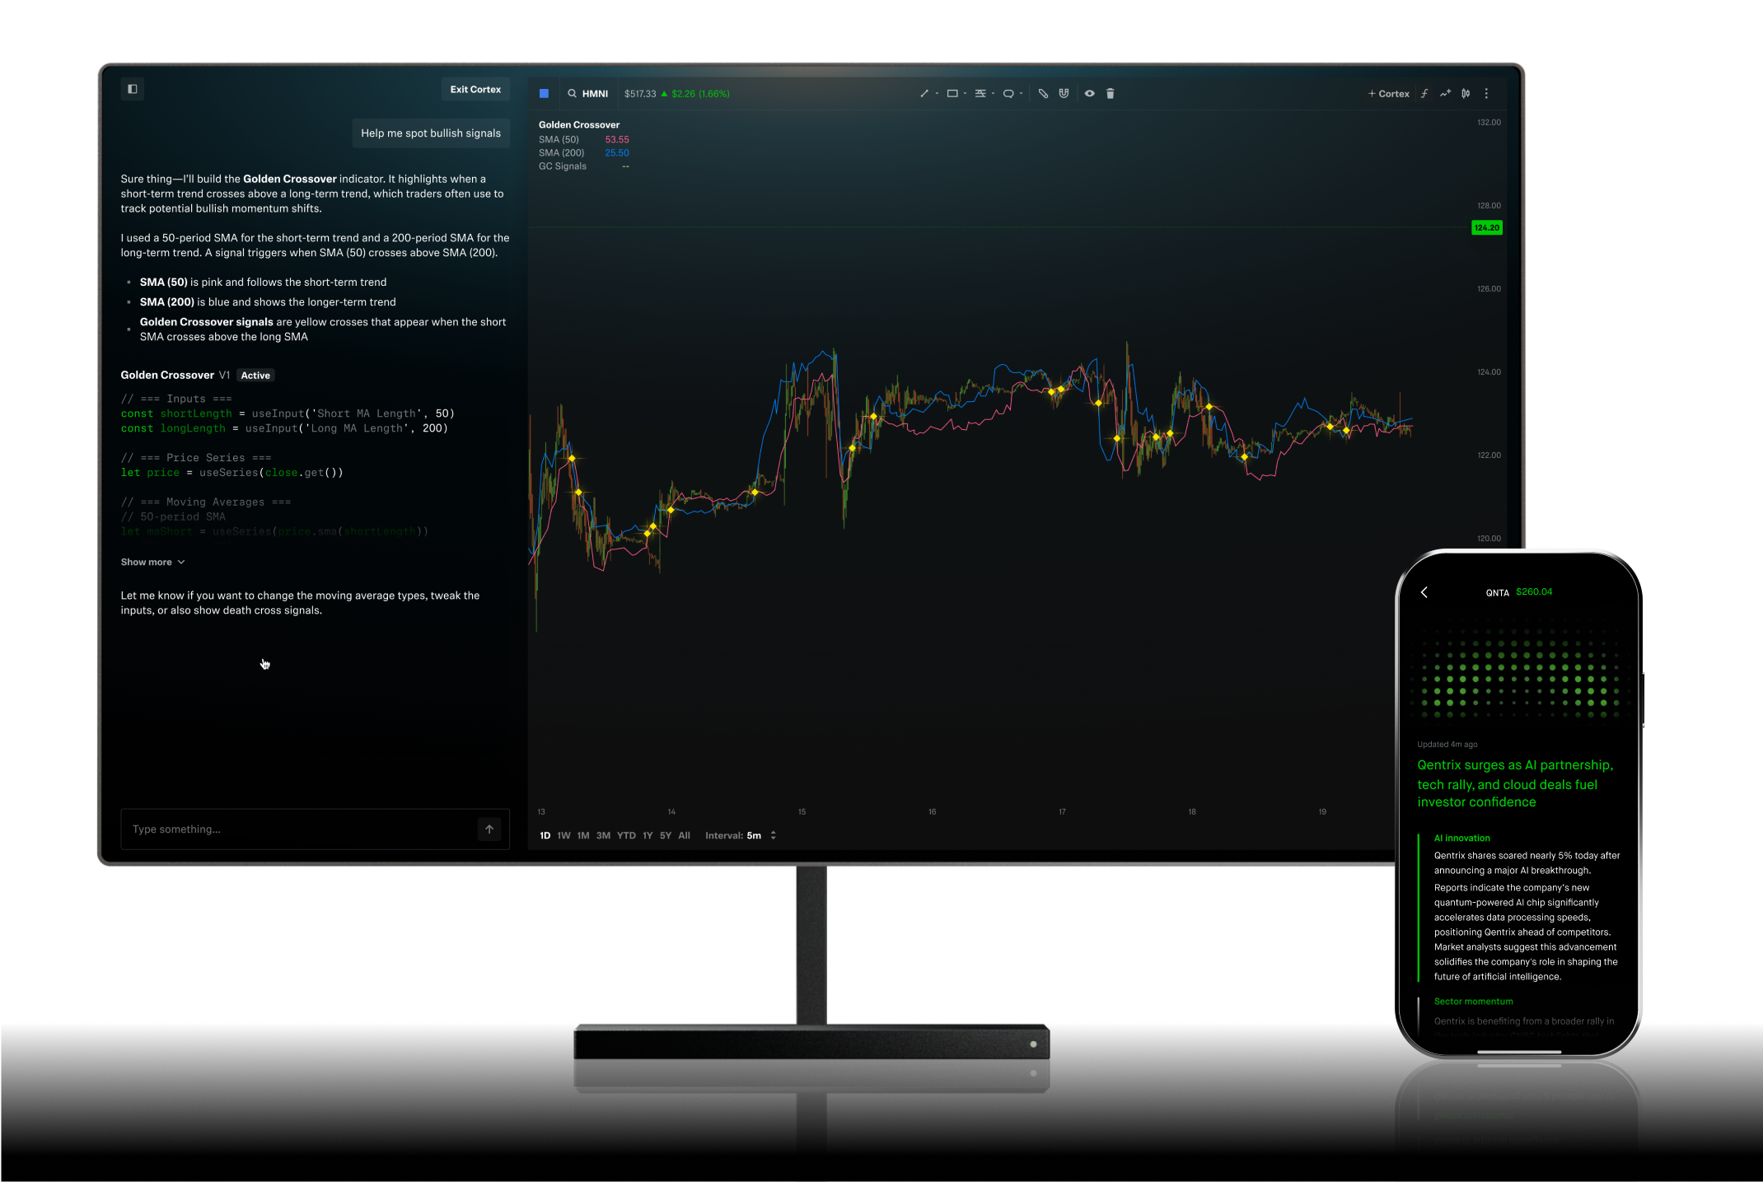Click the Exit Cortex button
The height and width of the screenshot is (1182, 1763).
tap(475, 89)
